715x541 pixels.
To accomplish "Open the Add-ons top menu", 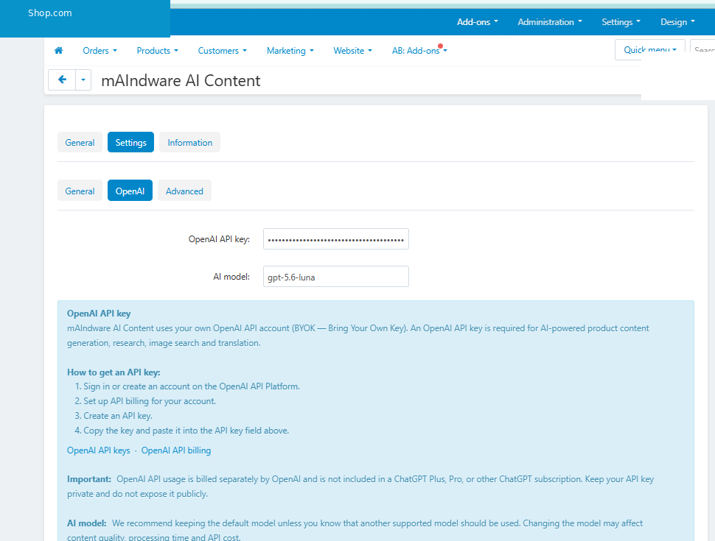I will [478, 22].
